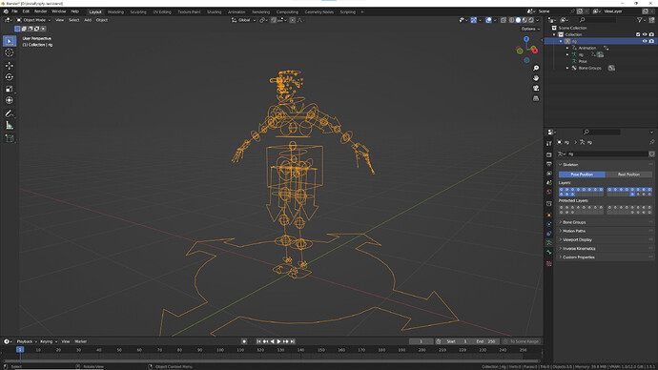Screen dimensions: 658x370
Task: Select the Move tool
Action: pos(10,66)
